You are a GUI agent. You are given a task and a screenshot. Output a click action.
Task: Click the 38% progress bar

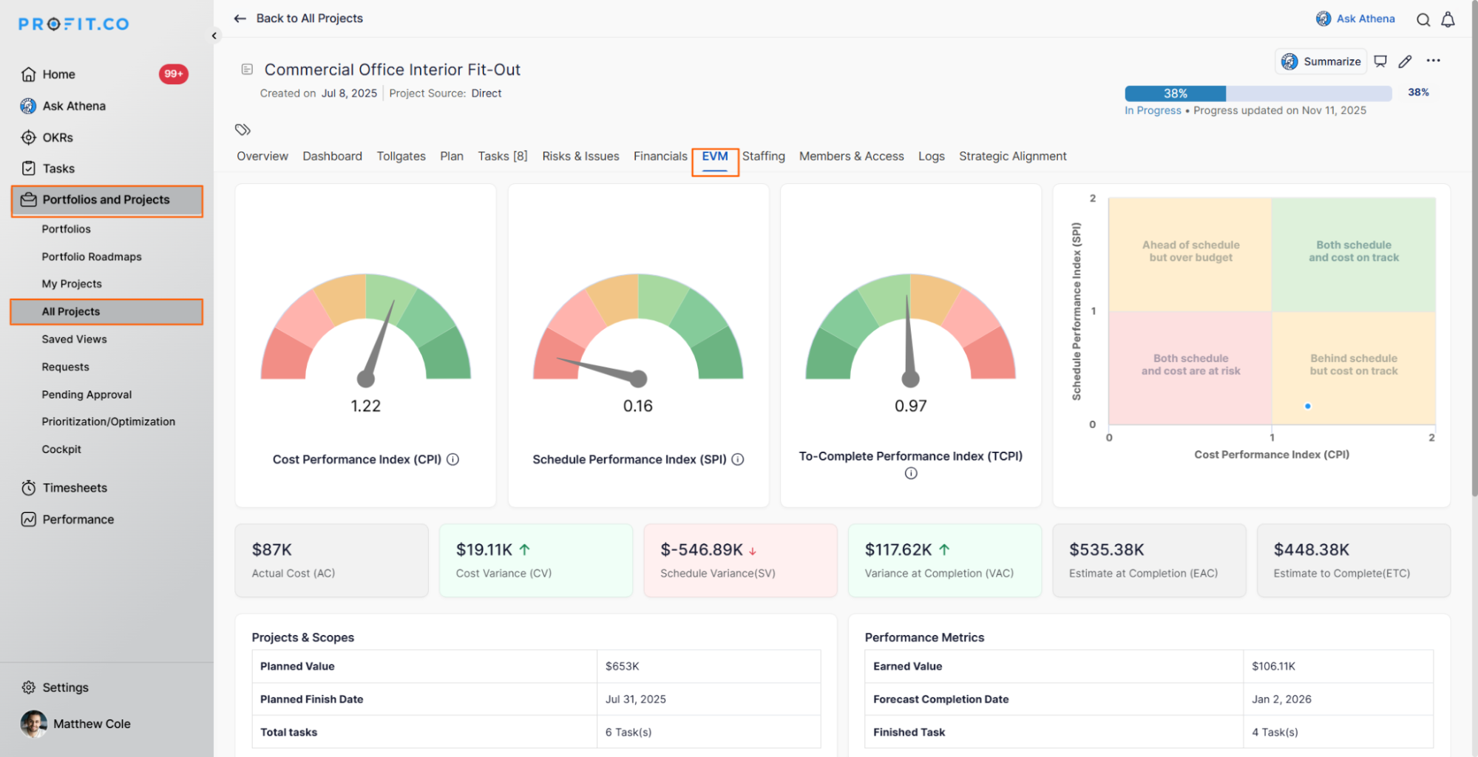pos(1257,93)
